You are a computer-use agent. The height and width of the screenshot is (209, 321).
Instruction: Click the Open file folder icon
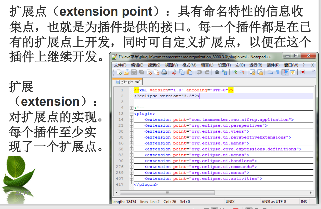pyautogui.click(x=126, y=72)
